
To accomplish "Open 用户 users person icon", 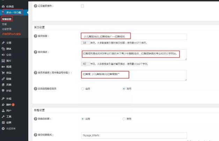I will tap(3, 111).
